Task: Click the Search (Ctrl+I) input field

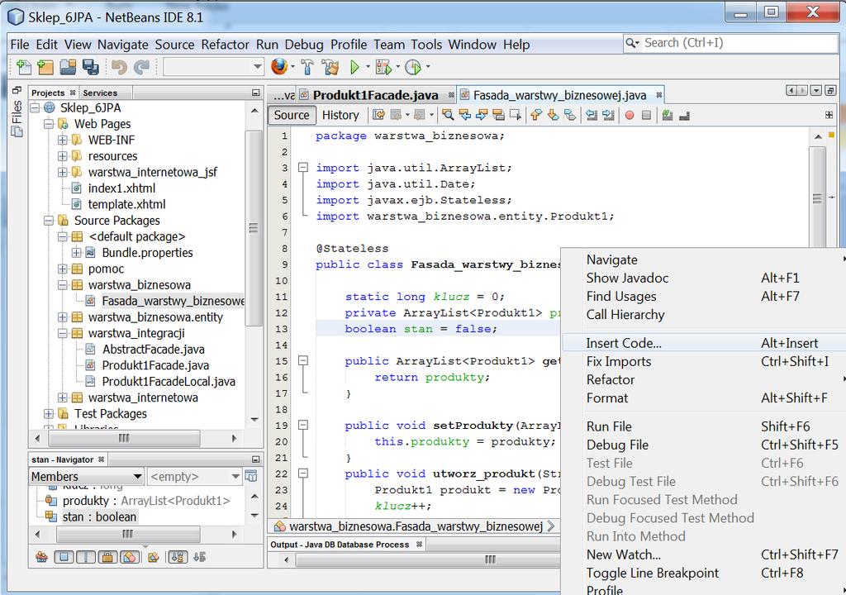Action: coord(731,43)
